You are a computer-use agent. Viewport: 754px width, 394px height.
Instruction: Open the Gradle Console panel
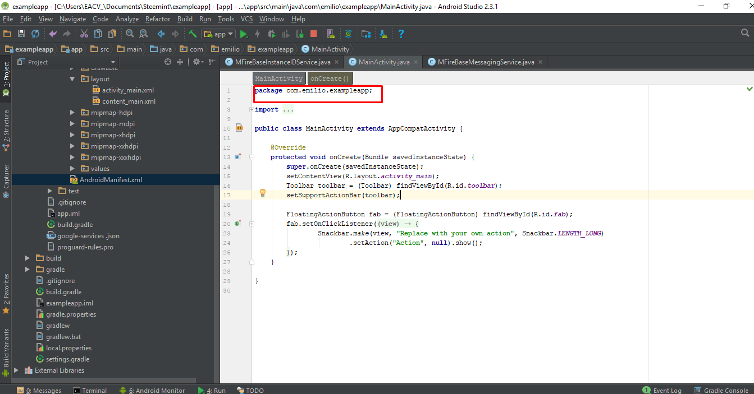click(721, 390)
